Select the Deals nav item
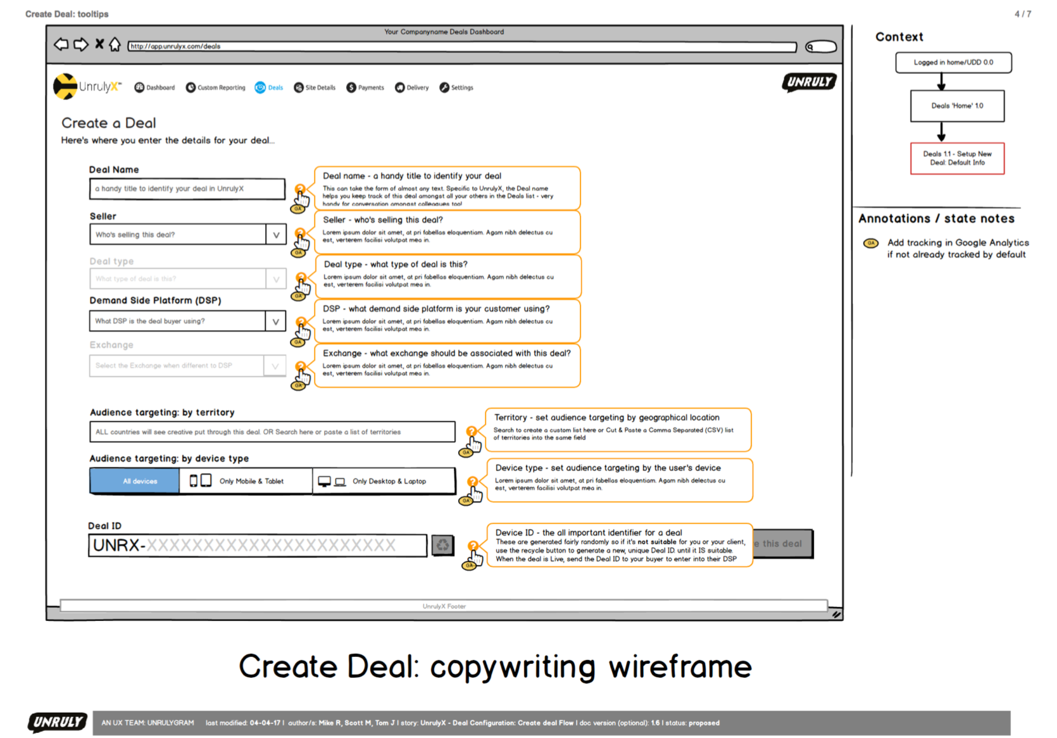The image size is (1057, 738). tap(269, 87)
